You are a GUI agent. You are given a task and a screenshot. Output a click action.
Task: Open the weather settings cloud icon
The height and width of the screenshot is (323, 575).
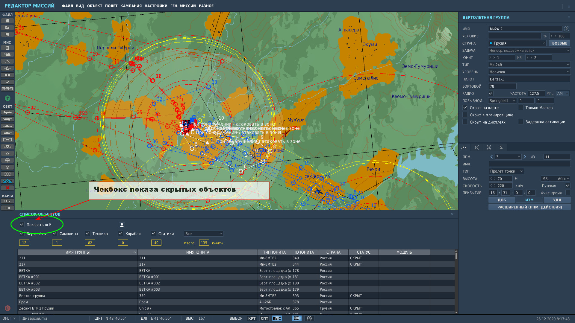tap(7, 54)
